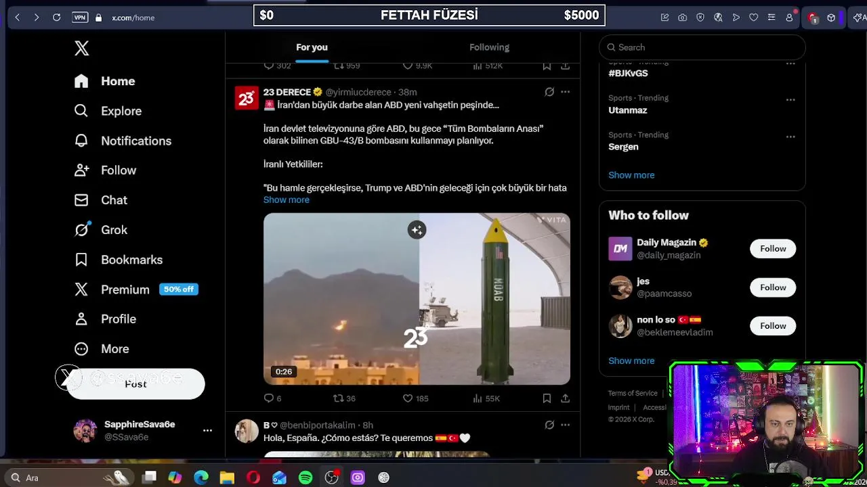Bookmark the upper post with 512K views
This screenshot has width=867, height=487.
[x=547, y=66]
